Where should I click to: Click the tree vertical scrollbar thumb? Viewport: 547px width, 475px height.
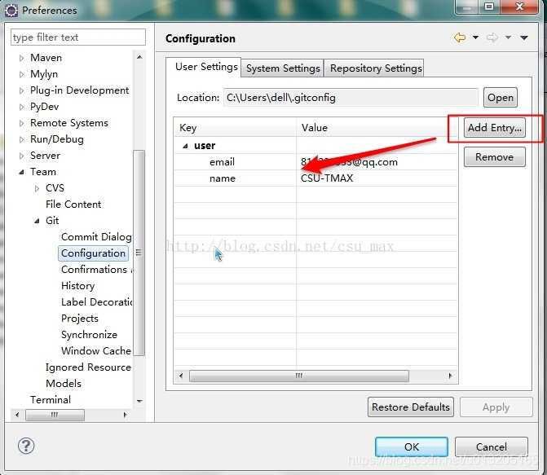139,253
